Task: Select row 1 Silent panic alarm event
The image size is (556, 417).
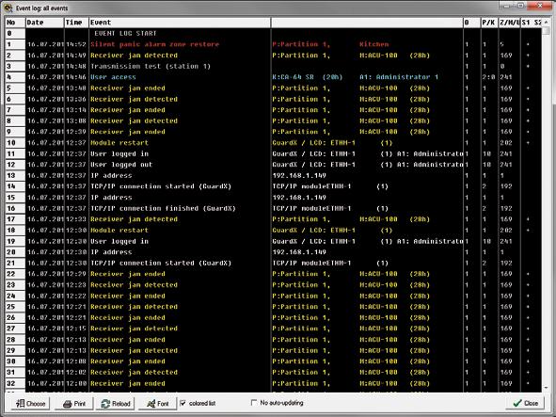Action: pos(274,44)
